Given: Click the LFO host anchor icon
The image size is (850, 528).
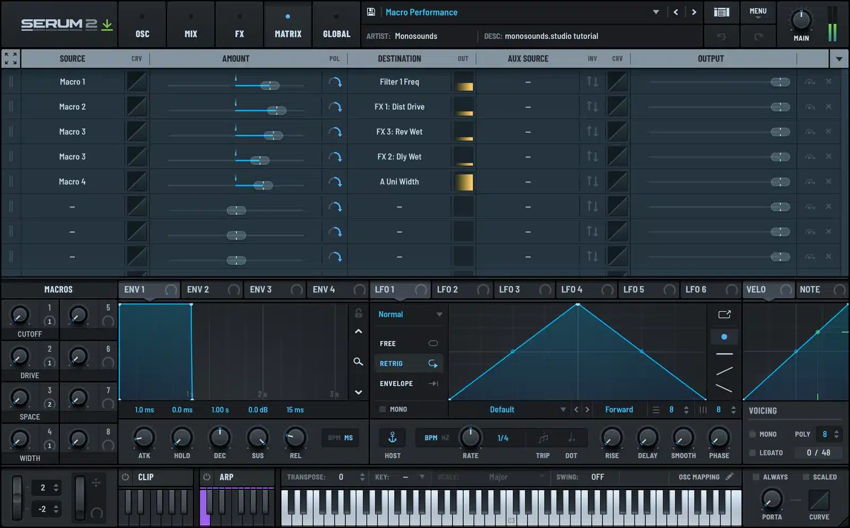Looking at the screenshot, I should click(393, 438).
